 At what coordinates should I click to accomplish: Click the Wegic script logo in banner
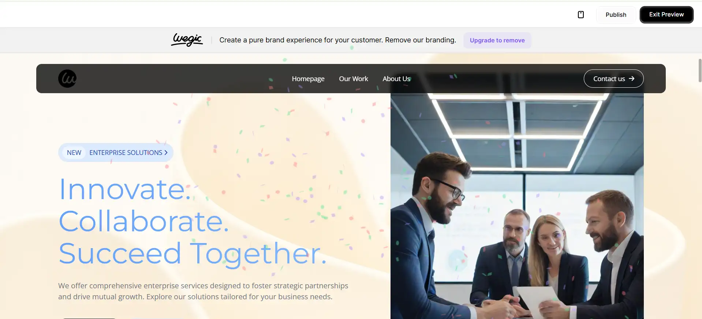click(187, 40)
